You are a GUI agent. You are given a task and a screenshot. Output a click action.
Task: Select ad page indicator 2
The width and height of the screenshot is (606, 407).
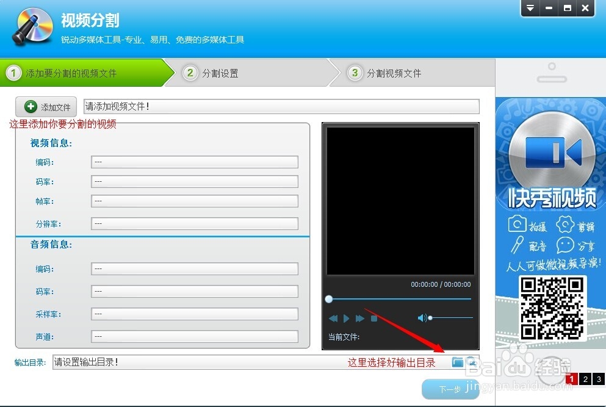coord(585,379)
